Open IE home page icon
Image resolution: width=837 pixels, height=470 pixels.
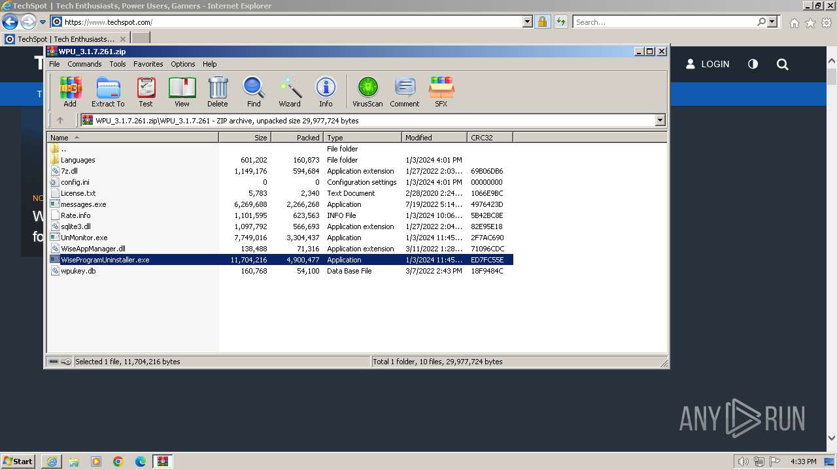tap(794, 23)
